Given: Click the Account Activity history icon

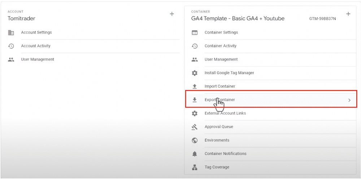Looking at the screenshot, I should click(x=11, y=46).
